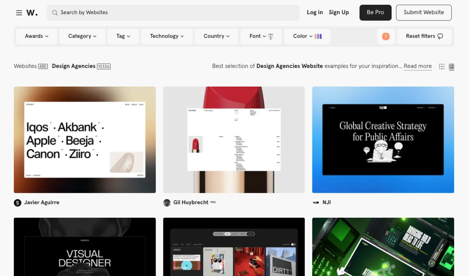The height and width of the screenshot is (276, 469).
Task: Click the Gil Huybrecht author name
Action: click(191, 203)
